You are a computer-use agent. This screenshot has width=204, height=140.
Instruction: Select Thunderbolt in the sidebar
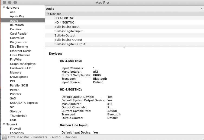click(x=19, y=116)
